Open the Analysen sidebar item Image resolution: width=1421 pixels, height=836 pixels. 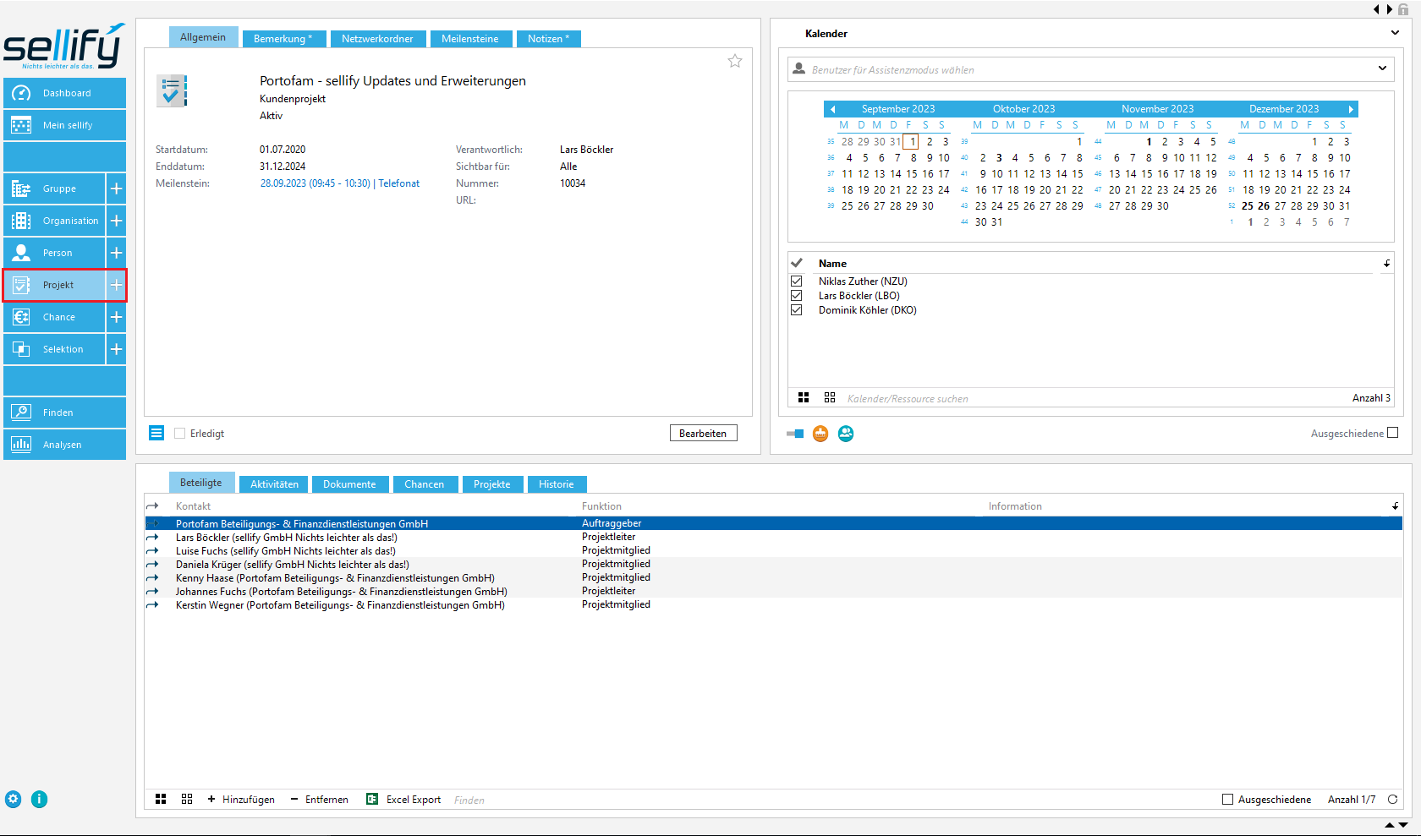[65, 445]
